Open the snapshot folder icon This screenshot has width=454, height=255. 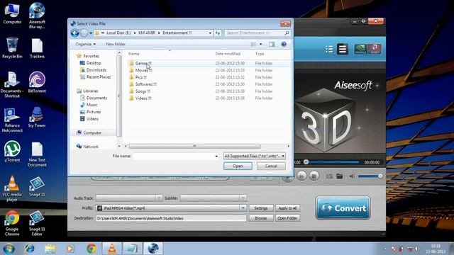pyautogui.click(x=340, y=176)
